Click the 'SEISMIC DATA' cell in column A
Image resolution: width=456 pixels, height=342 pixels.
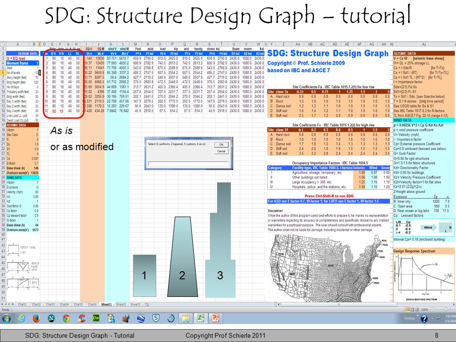[22, 125]
